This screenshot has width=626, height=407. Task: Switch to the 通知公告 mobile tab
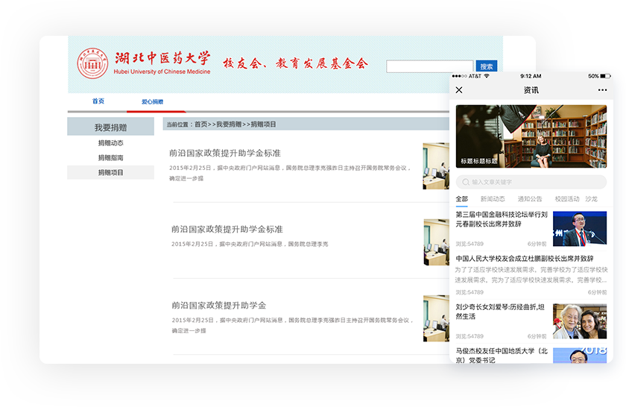click(530, 199)
